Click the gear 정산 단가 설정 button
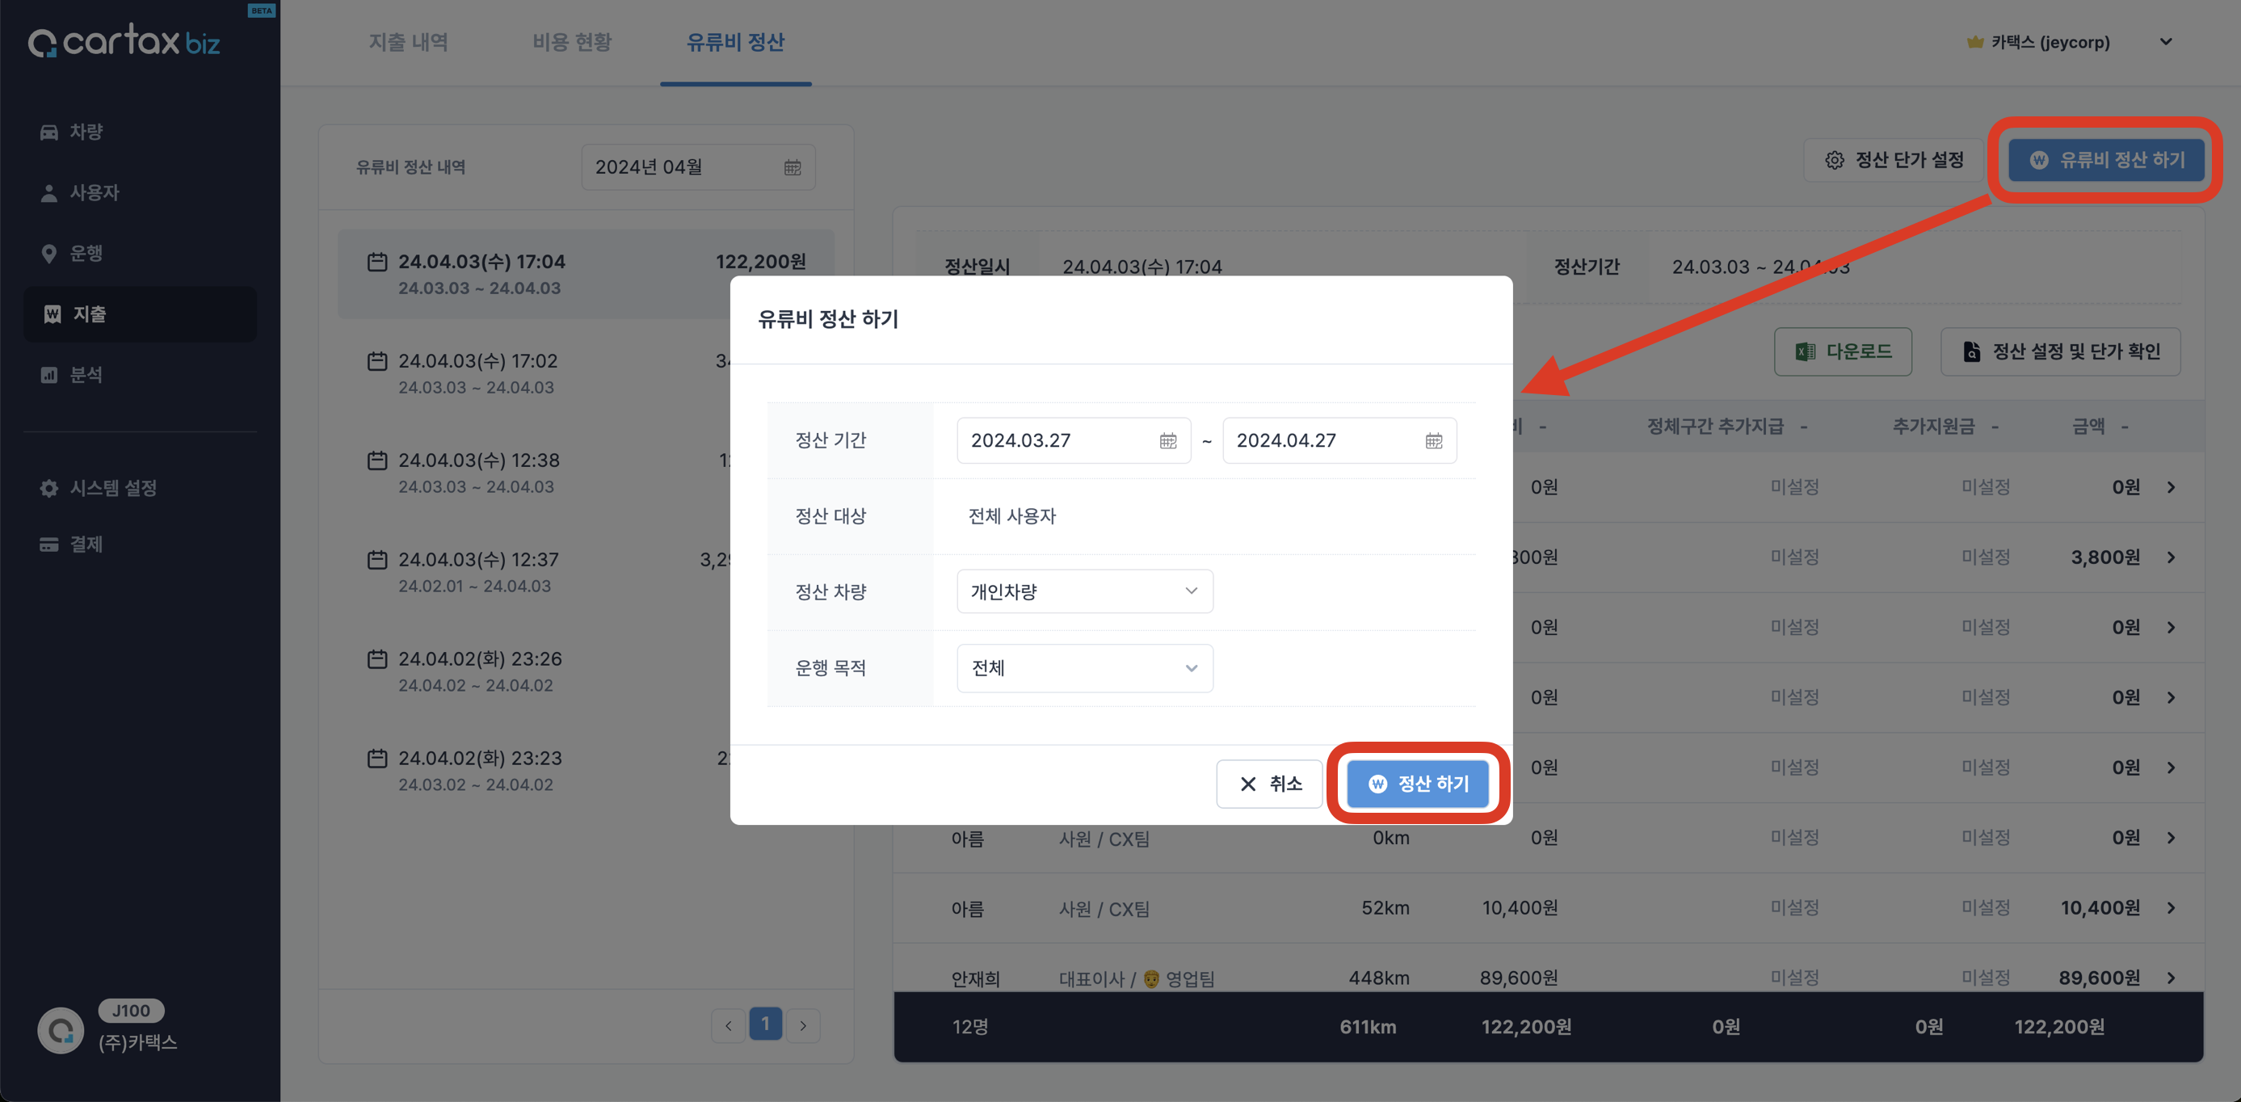2241x1102 pixels. coord(1894,160)
